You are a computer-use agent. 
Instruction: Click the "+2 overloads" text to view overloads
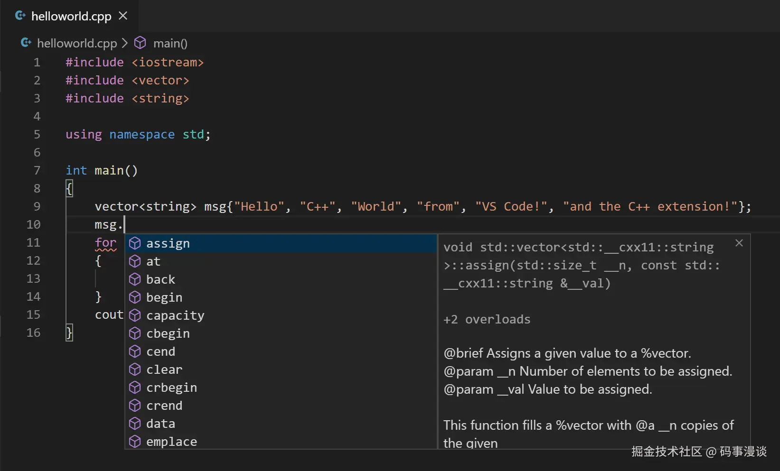pos(486,319)
